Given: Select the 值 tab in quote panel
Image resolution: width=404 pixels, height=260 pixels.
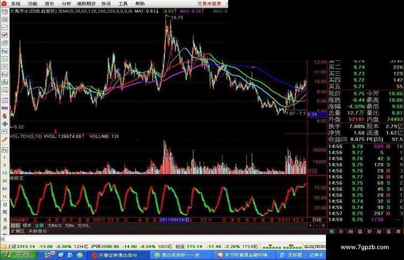Looking at the screenshot, I should (x=389, y=231).
